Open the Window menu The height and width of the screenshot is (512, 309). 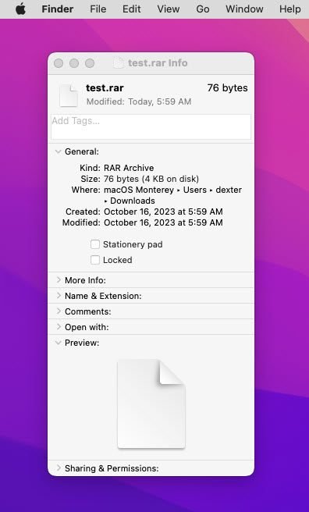[244, 9]
